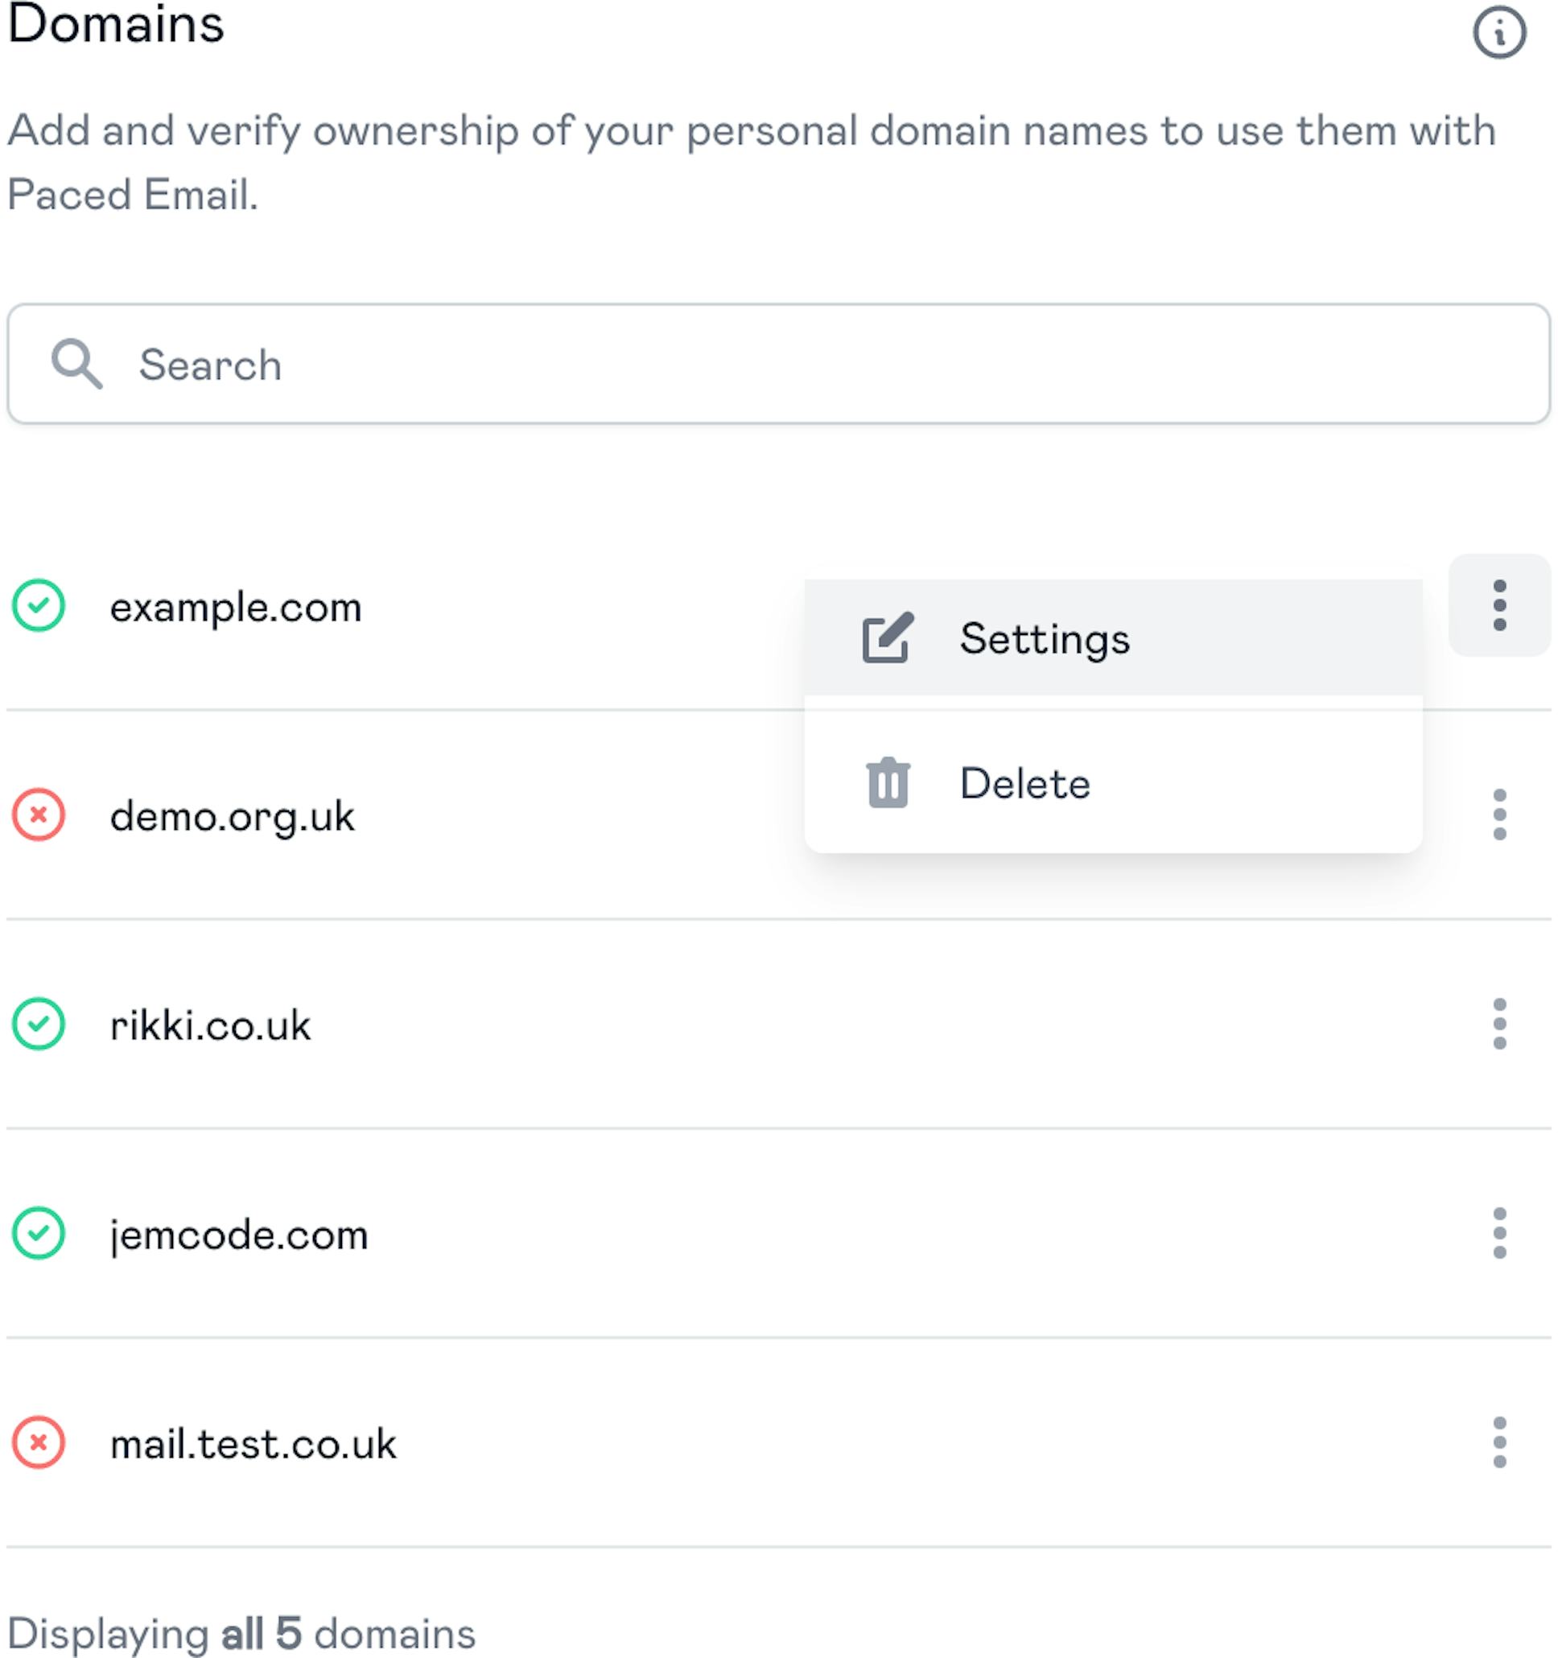
Task: Click the trash icon in the open menu
Action: click(888, 783)
